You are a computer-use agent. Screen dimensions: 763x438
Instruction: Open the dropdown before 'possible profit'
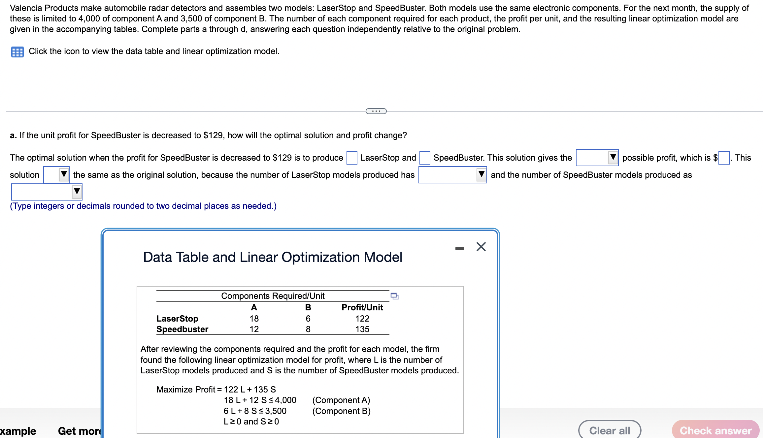point(597,158)
